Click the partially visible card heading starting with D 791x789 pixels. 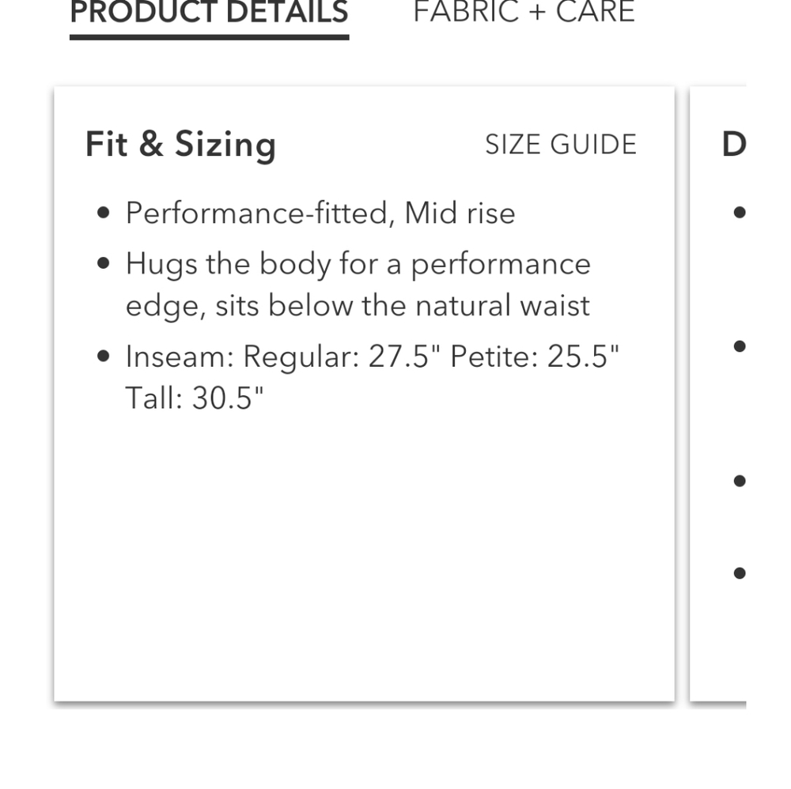(734, 145)
